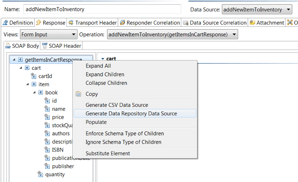Select the authors tree row
Image resolution: width=298 pixels, height=182 pixels.
click(57, 133)
